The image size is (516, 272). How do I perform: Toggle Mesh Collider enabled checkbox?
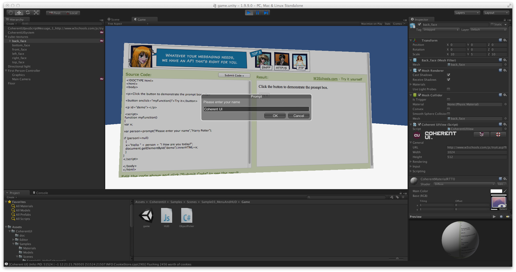[419, 95]
